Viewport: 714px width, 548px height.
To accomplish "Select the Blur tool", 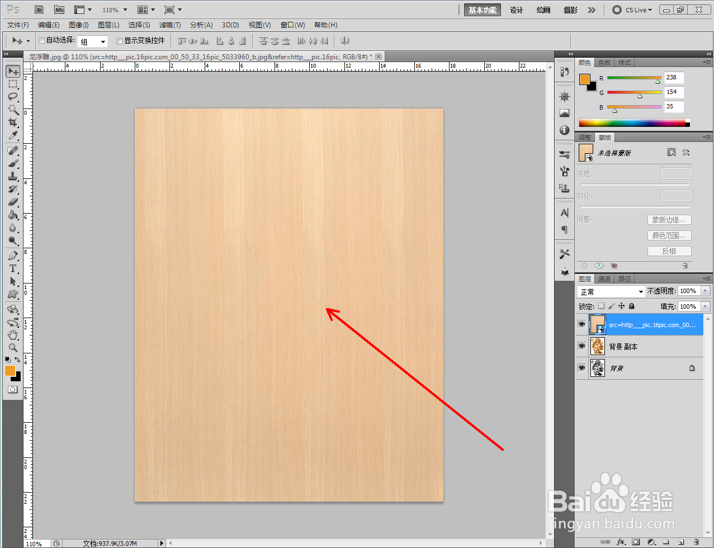I will [13, 228].
